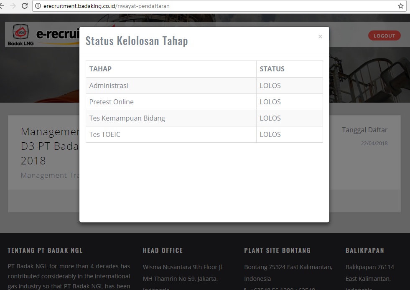
Task: Click the LOGOUT button
Action: tap(385, 36)
